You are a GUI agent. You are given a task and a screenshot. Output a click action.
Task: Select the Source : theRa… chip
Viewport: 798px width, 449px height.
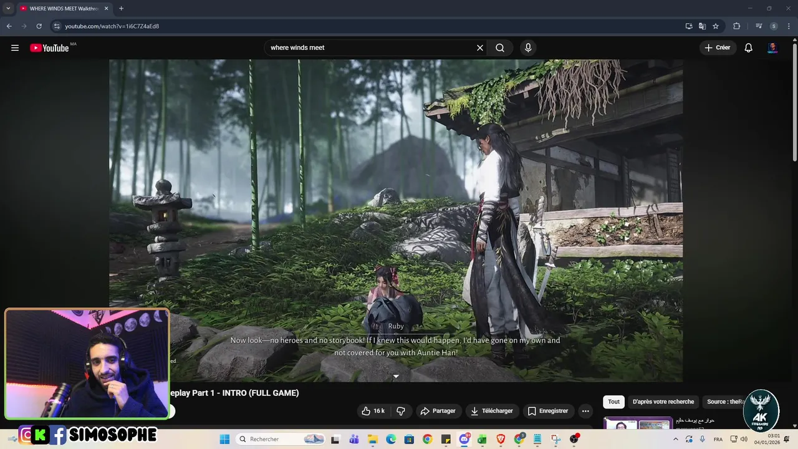(x=724, y=402)
